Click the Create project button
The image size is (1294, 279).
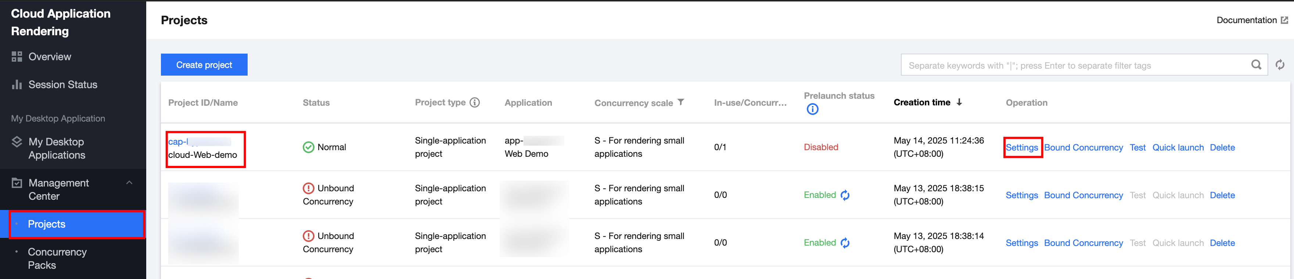click(204, 65)
